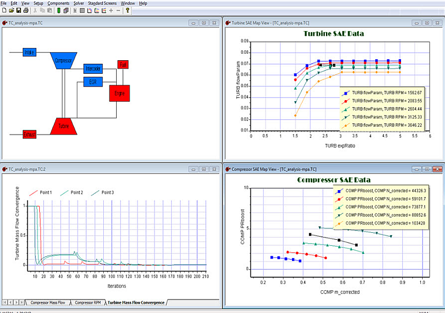The image size is (445, 313).
Task: Open help with the question mark icon
Action: (x=127, y=11)
